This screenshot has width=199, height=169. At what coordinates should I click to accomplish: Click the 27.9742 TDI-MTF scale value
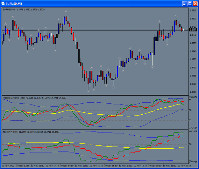tap(193, 162)
